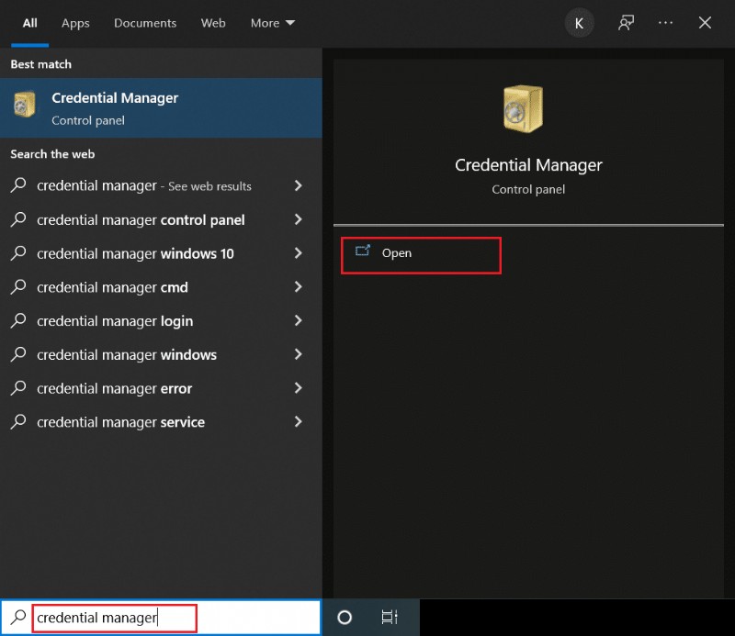Select the Web search filter
735x636 pixels.
coord(213,23)
